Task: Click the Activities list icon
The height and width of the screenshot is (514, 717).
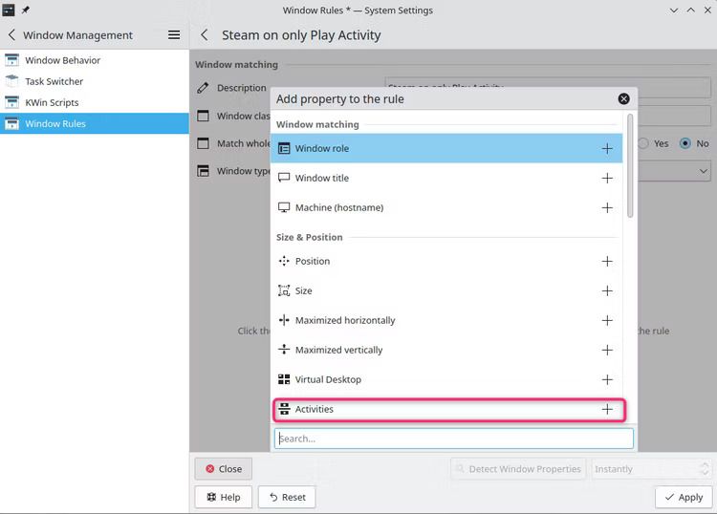Action: click(284, 409)
